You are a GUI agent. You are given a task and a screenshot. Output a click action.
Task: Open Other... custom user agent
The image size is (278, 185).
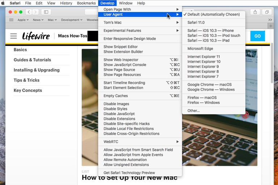pyautogui.click(x=214, y=111)
